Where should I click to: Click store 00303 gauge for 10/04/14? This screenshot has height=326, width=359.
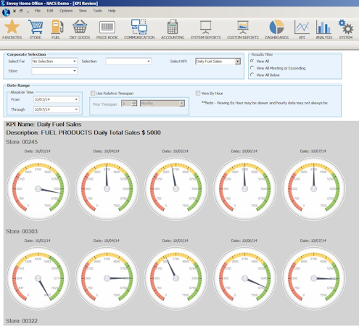107,278
